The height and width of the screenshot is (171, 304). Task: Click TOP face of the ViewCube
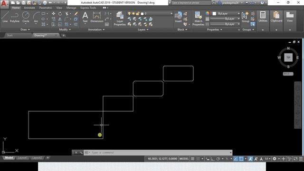click(288, 57)
